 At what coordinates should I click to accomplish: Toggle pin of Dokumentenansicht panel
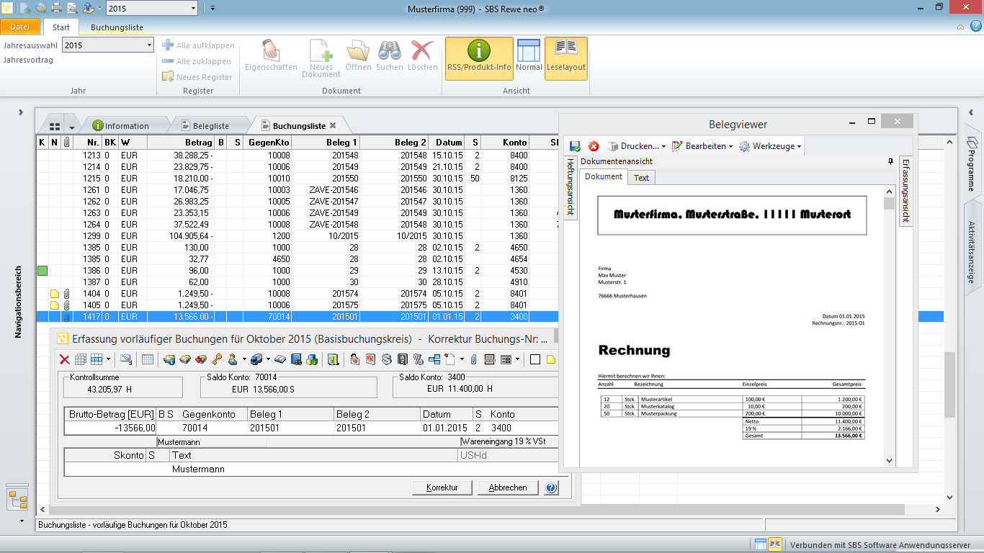(890, 162)
